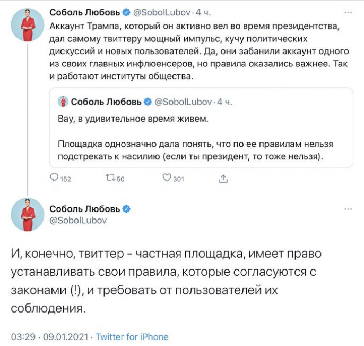
Task: Open the profile photo on the top tweet
Action: pyautogui.click(x=27, y=24)
